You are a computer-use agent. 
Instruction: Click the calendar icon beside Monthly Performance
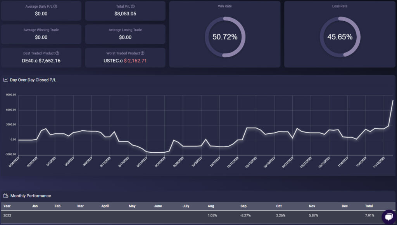(x=5, y=196)
